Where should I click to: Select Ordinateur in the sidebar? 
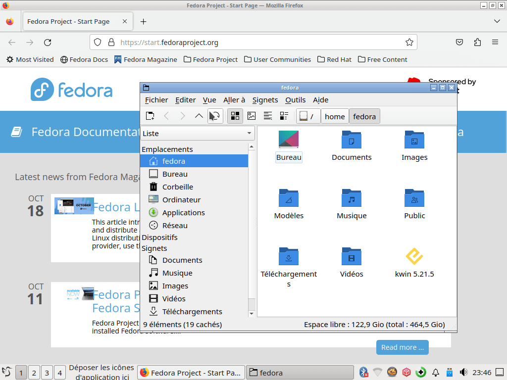point(194,200)
